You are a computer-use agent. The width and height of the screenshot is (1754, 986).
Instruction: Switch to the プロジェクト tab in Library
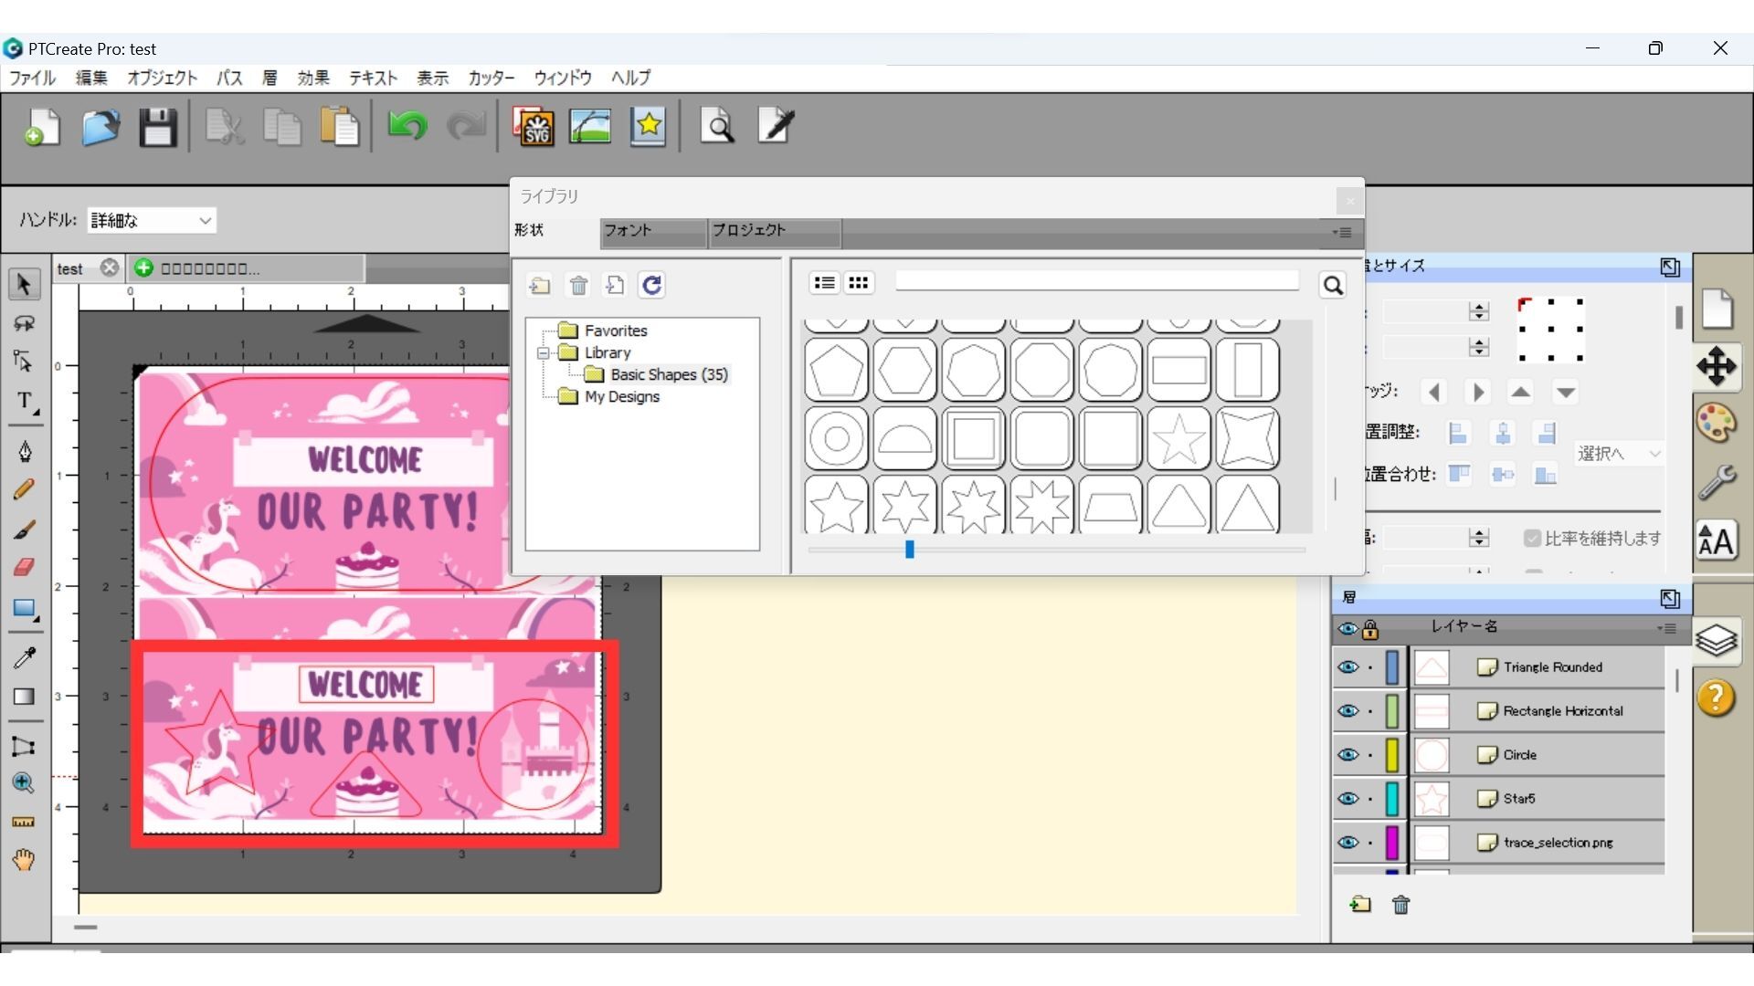click(x=774, y=232)
